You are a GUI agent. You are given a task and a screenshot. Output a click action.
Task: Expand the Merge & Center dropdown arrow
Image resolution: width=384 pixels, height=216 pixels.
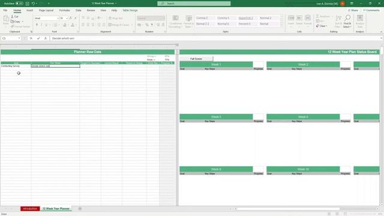click(132, 25)
